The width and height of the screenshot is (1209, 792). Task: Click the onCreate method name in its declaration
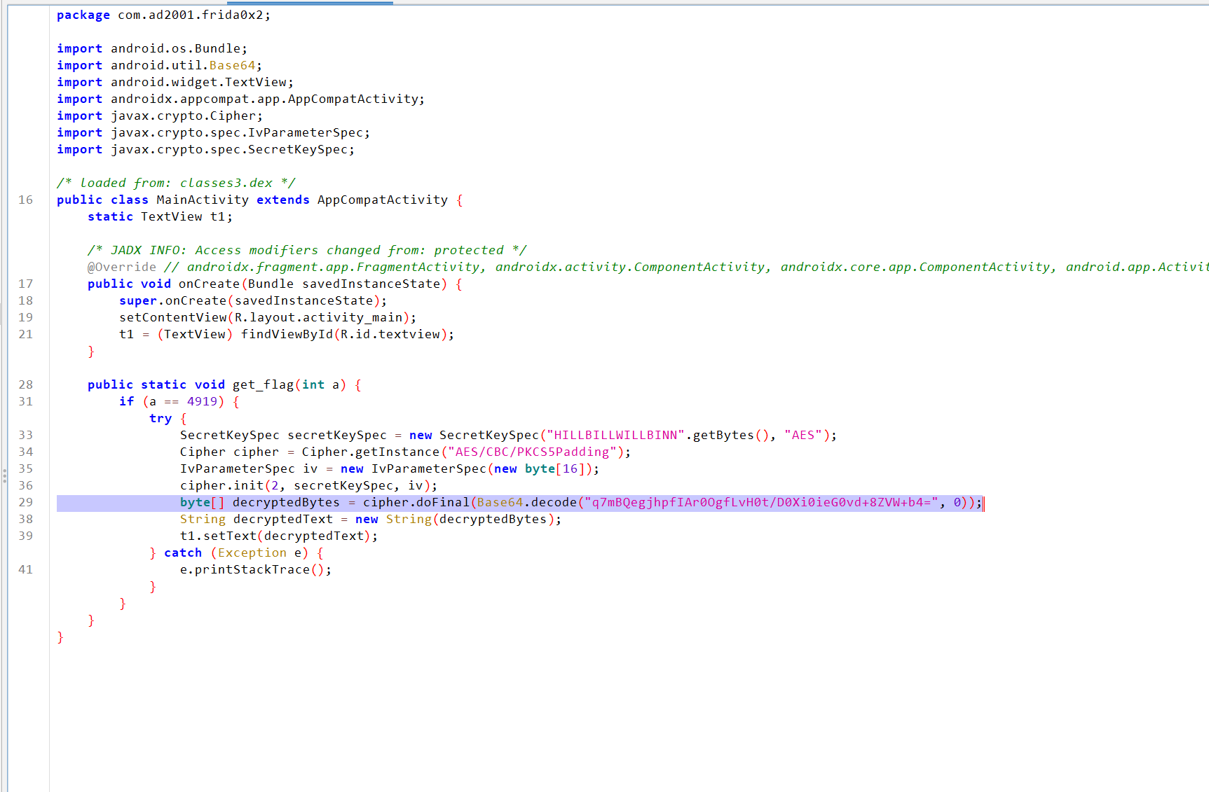209,284
